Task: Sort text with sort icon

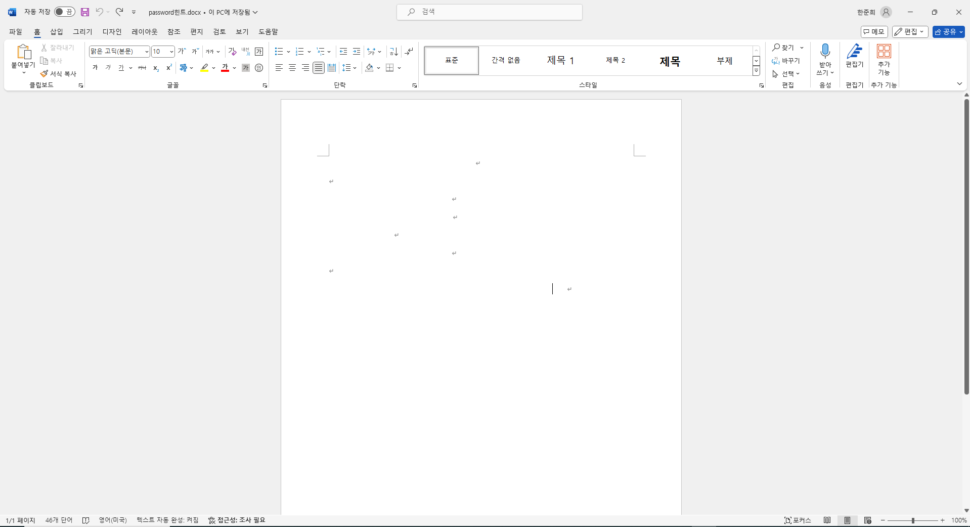Action: coord(394,51)
